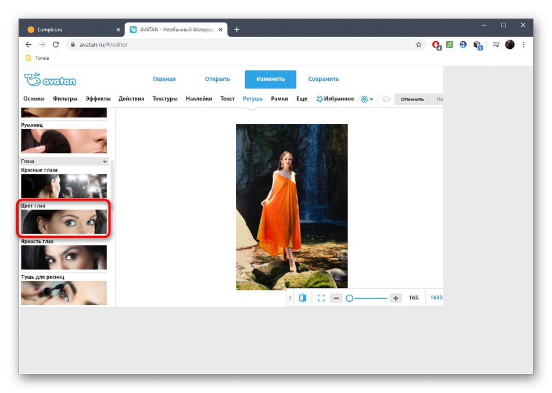
Task: Click the Avatan logo
Action: (x=50, y=80)
